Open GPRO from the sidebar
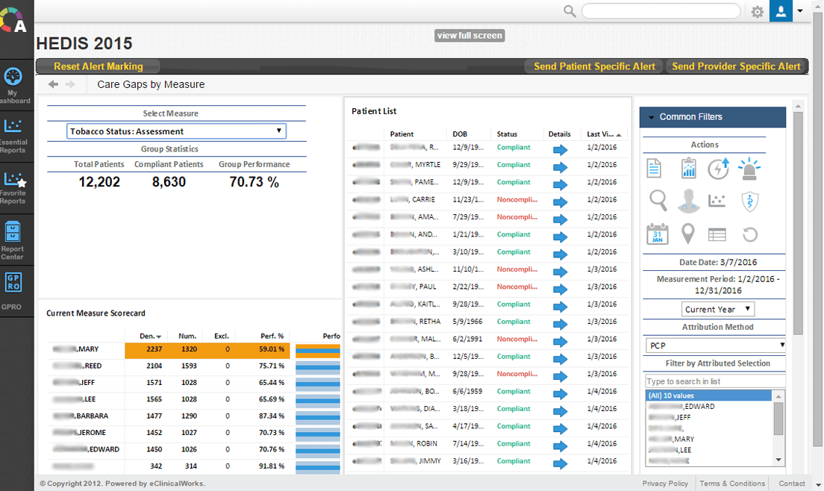824x491 pixels. pos(13,290)
